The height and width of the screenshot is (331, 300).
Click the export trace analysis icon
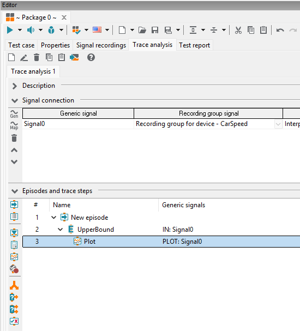pyautogui.click(x=74, y=57)
